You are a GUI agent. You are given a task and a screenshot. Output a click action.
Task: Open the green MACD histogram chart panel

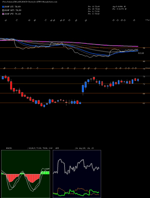click(x=25, y=174)
